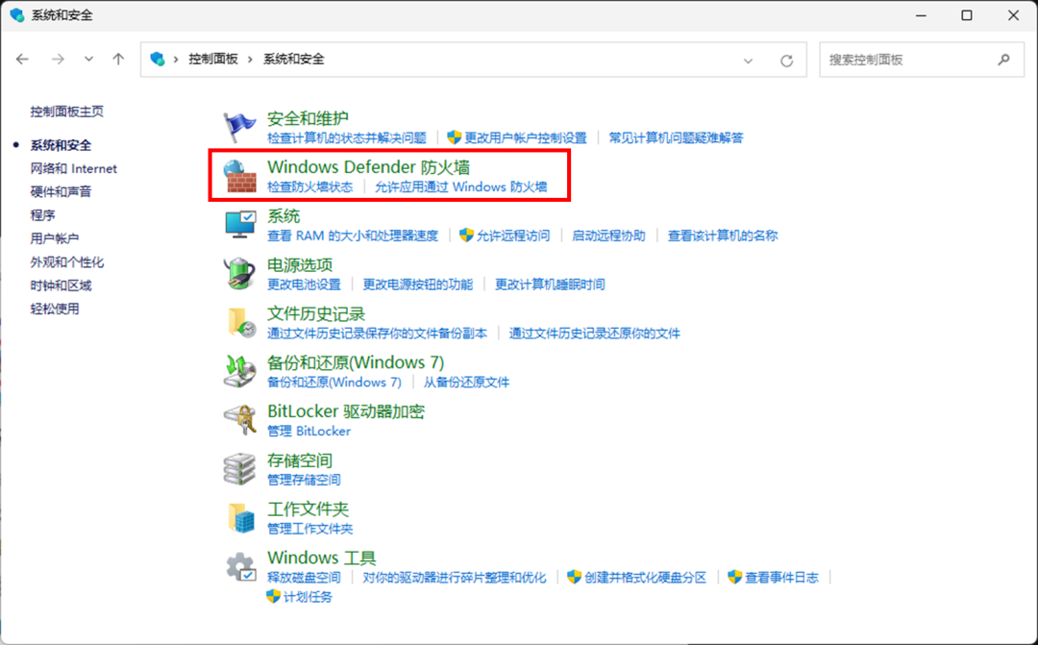Screen dimensions: 1038x645
Task: Open 管理 BitLocker link
Action: click(309, 431)
